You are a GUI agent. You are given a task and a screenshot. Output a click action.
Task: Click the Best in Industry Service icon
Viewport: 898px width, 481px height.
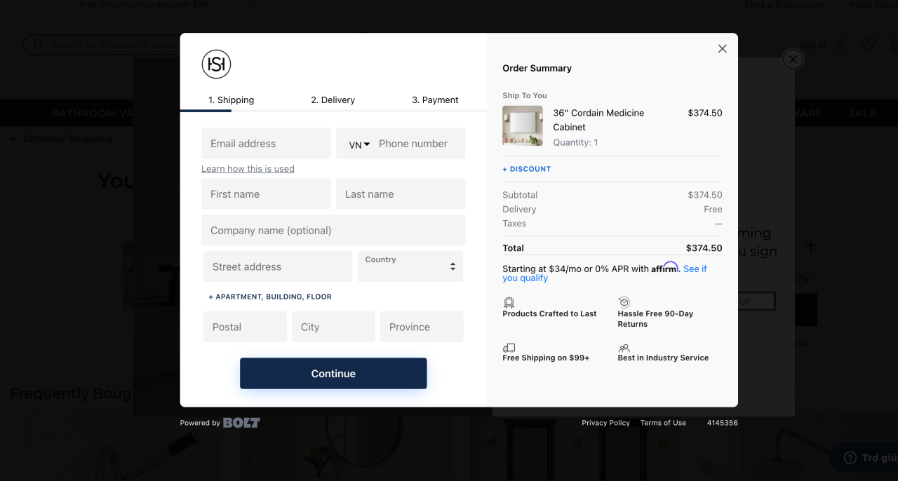pyautogui.click(x=624, y=348)
